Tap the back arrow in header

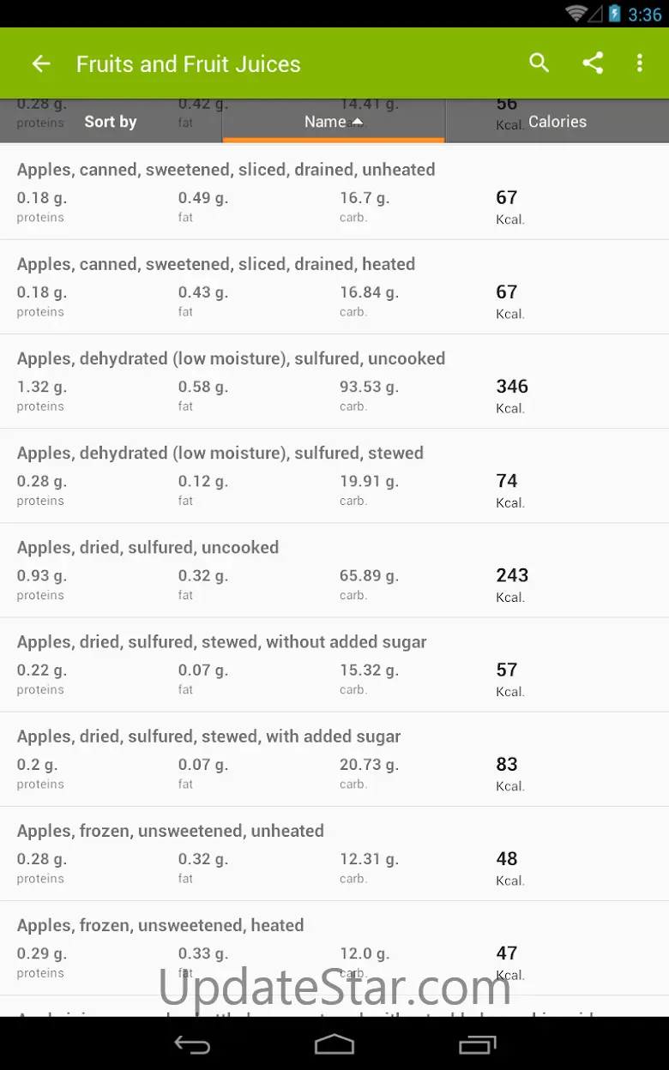[41, 63]
